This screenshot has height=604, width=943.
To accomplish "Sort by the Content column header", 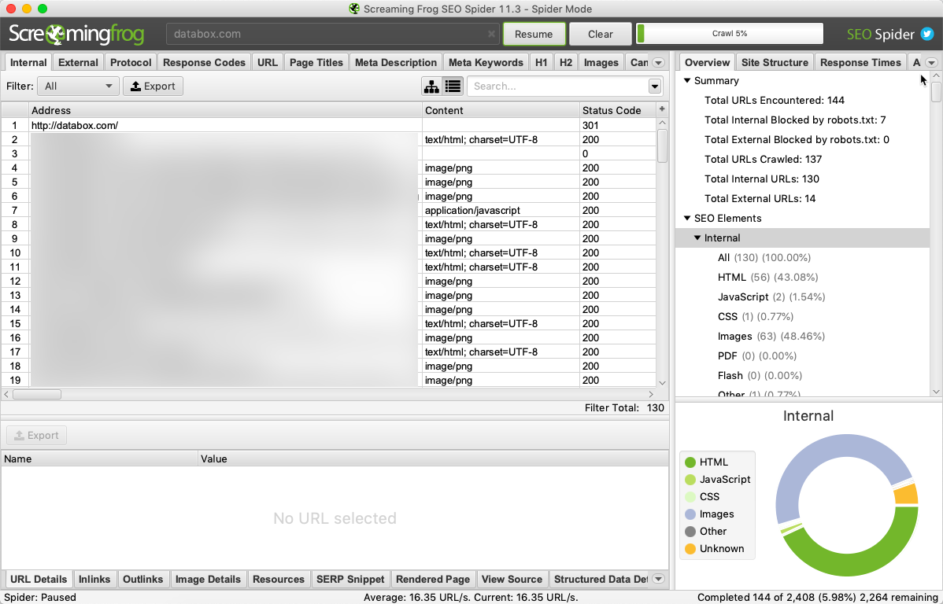I will coord(501,111).
